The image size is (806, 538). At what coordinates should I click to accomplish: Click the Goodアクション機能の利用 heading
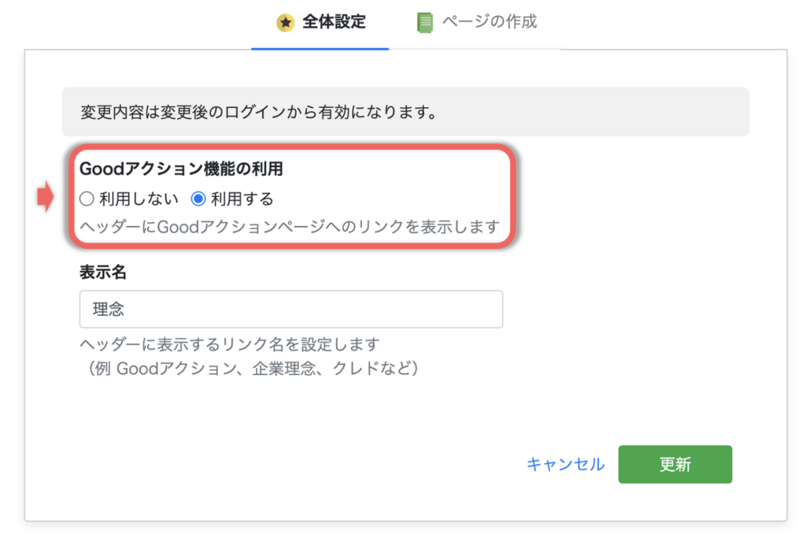pos(180,169)
